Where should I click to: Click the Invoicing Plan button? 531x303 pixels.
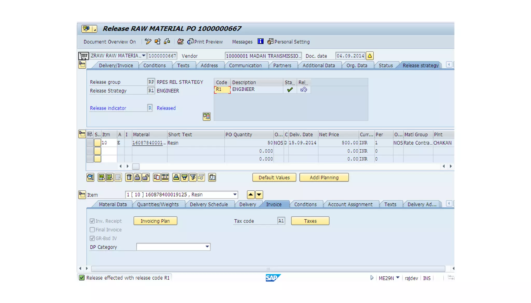click(155, 221)
